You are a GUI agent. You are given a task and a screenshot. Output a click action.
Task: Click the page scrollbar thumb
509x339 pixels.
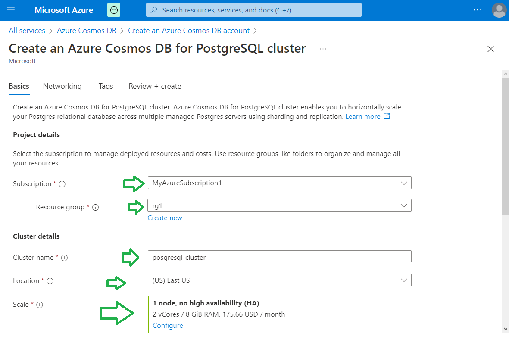(506, 146)
